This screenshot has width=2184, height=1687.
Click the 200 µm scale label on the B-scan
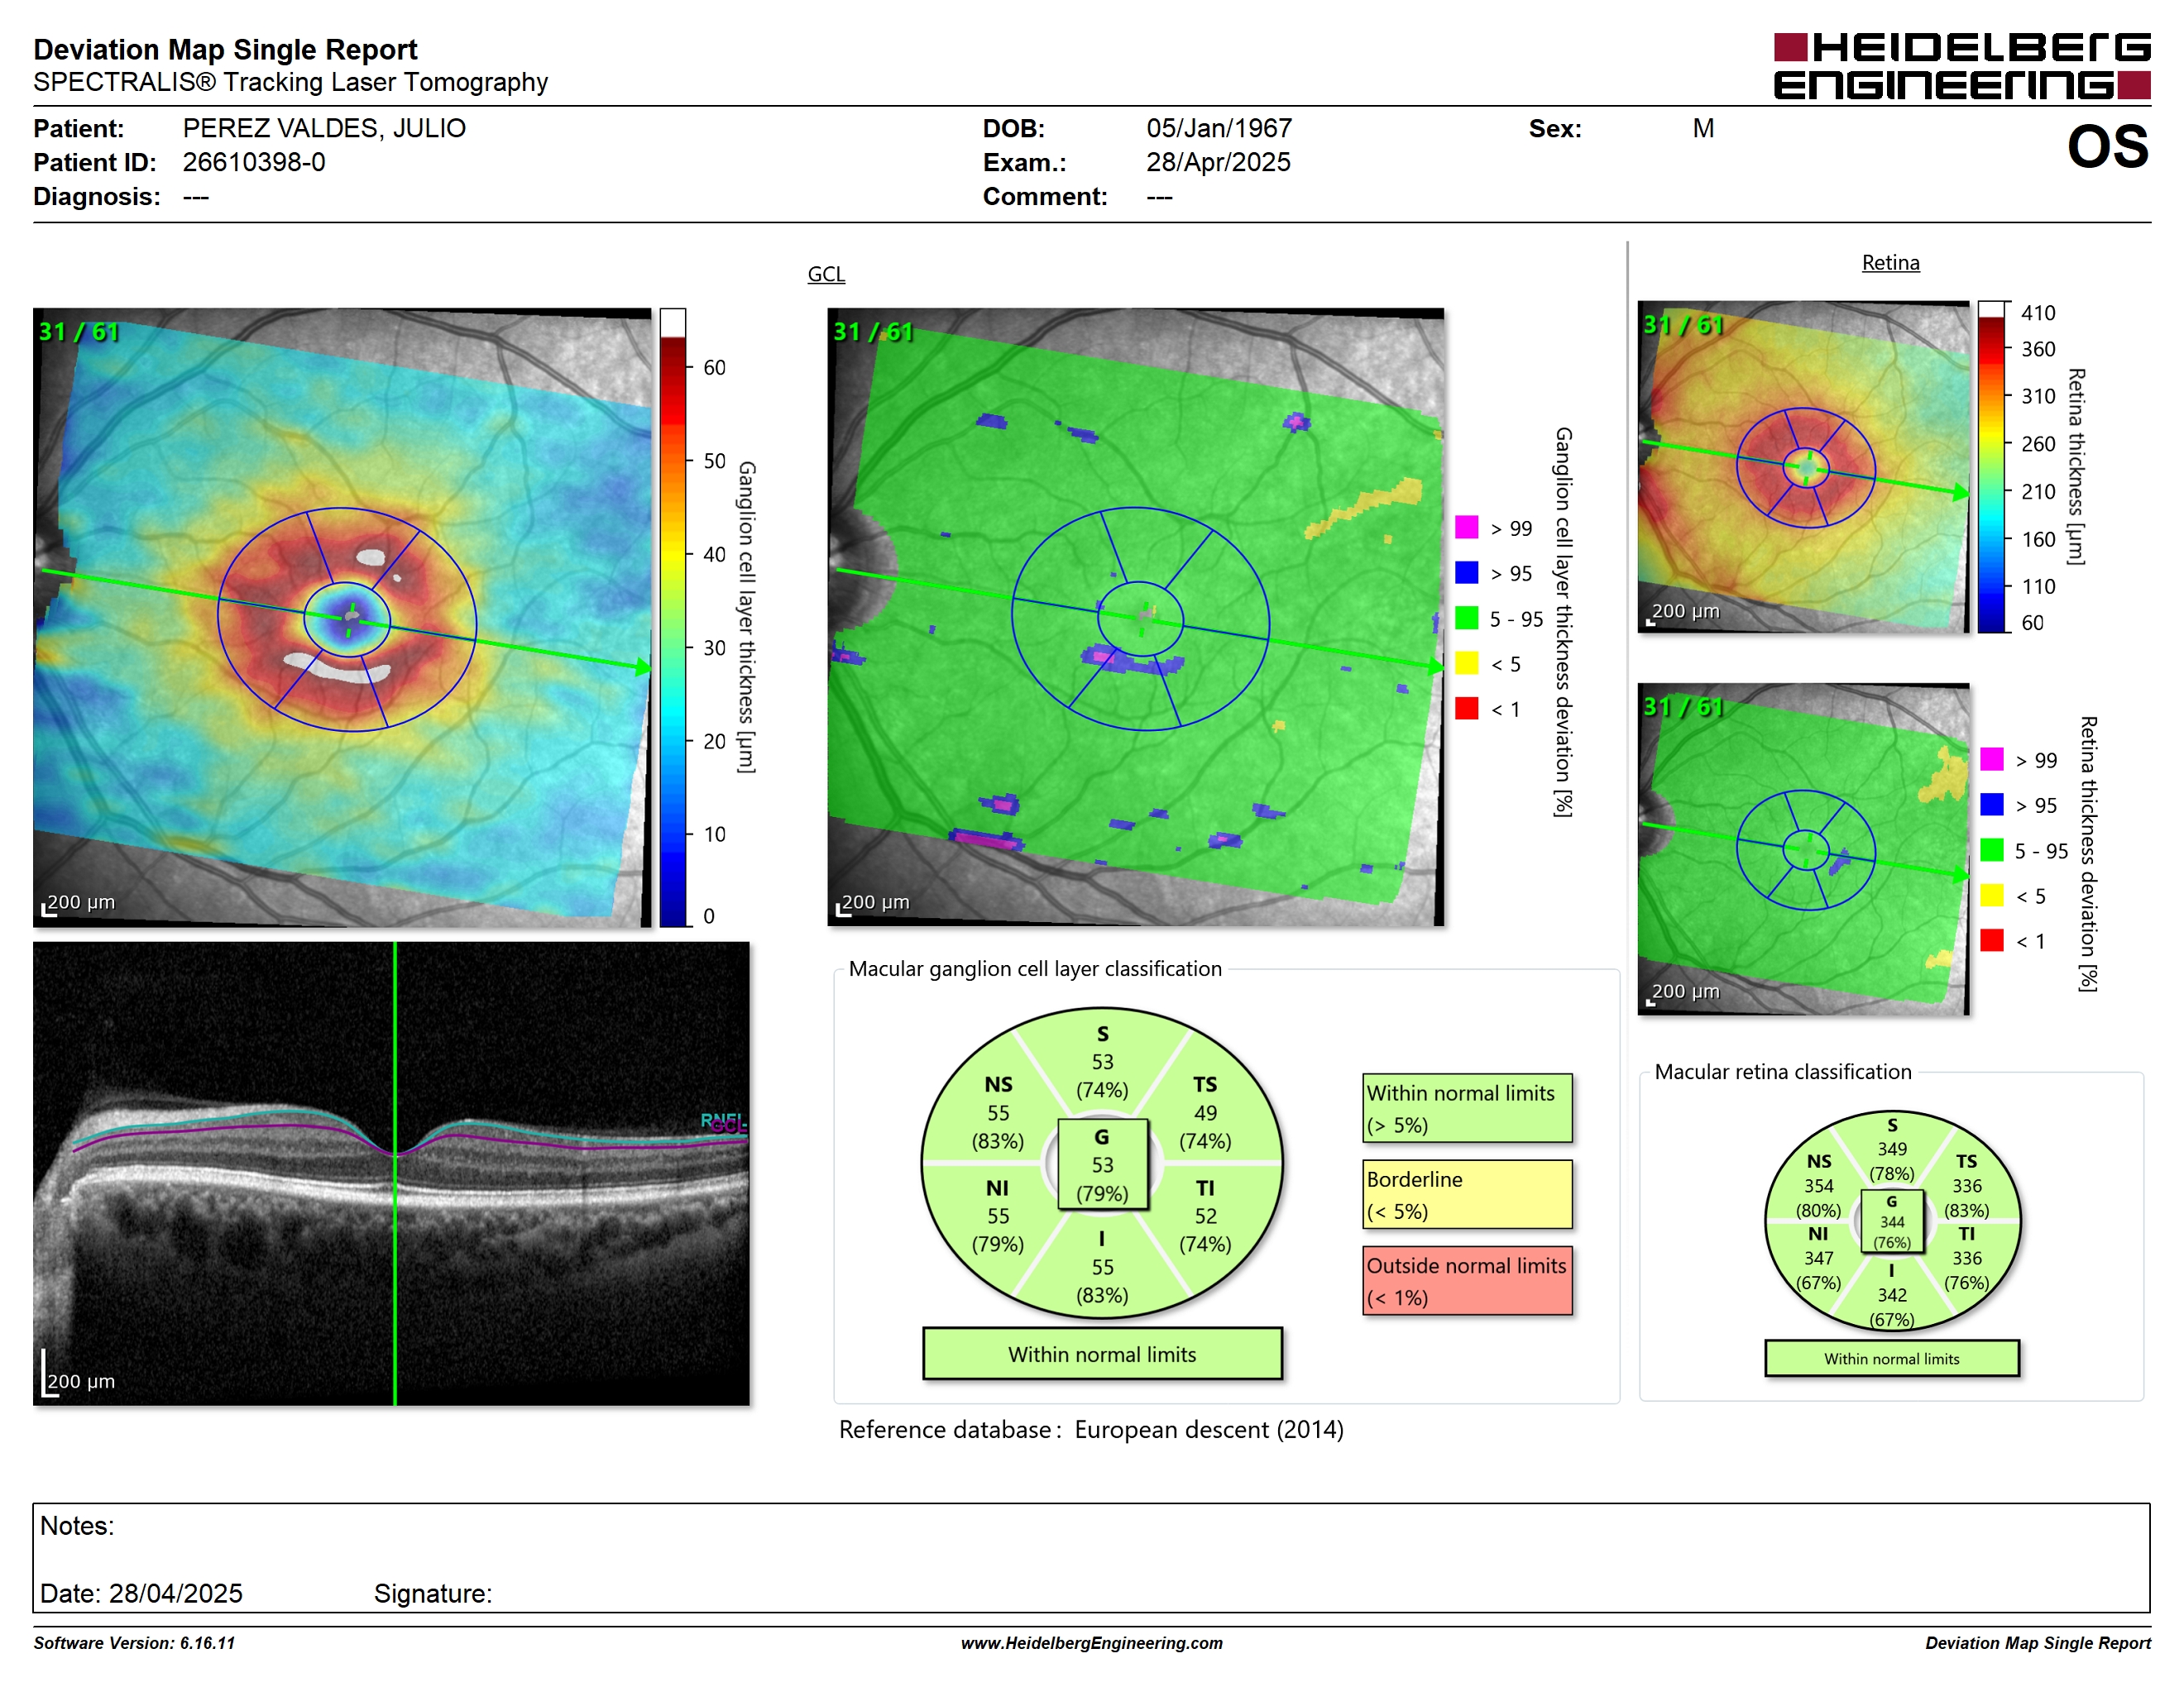click(x=81, y=1381)
